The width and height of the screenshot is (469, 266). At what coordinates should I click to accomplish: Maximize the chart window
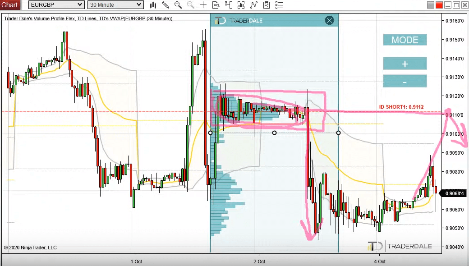tap(456, 5)
